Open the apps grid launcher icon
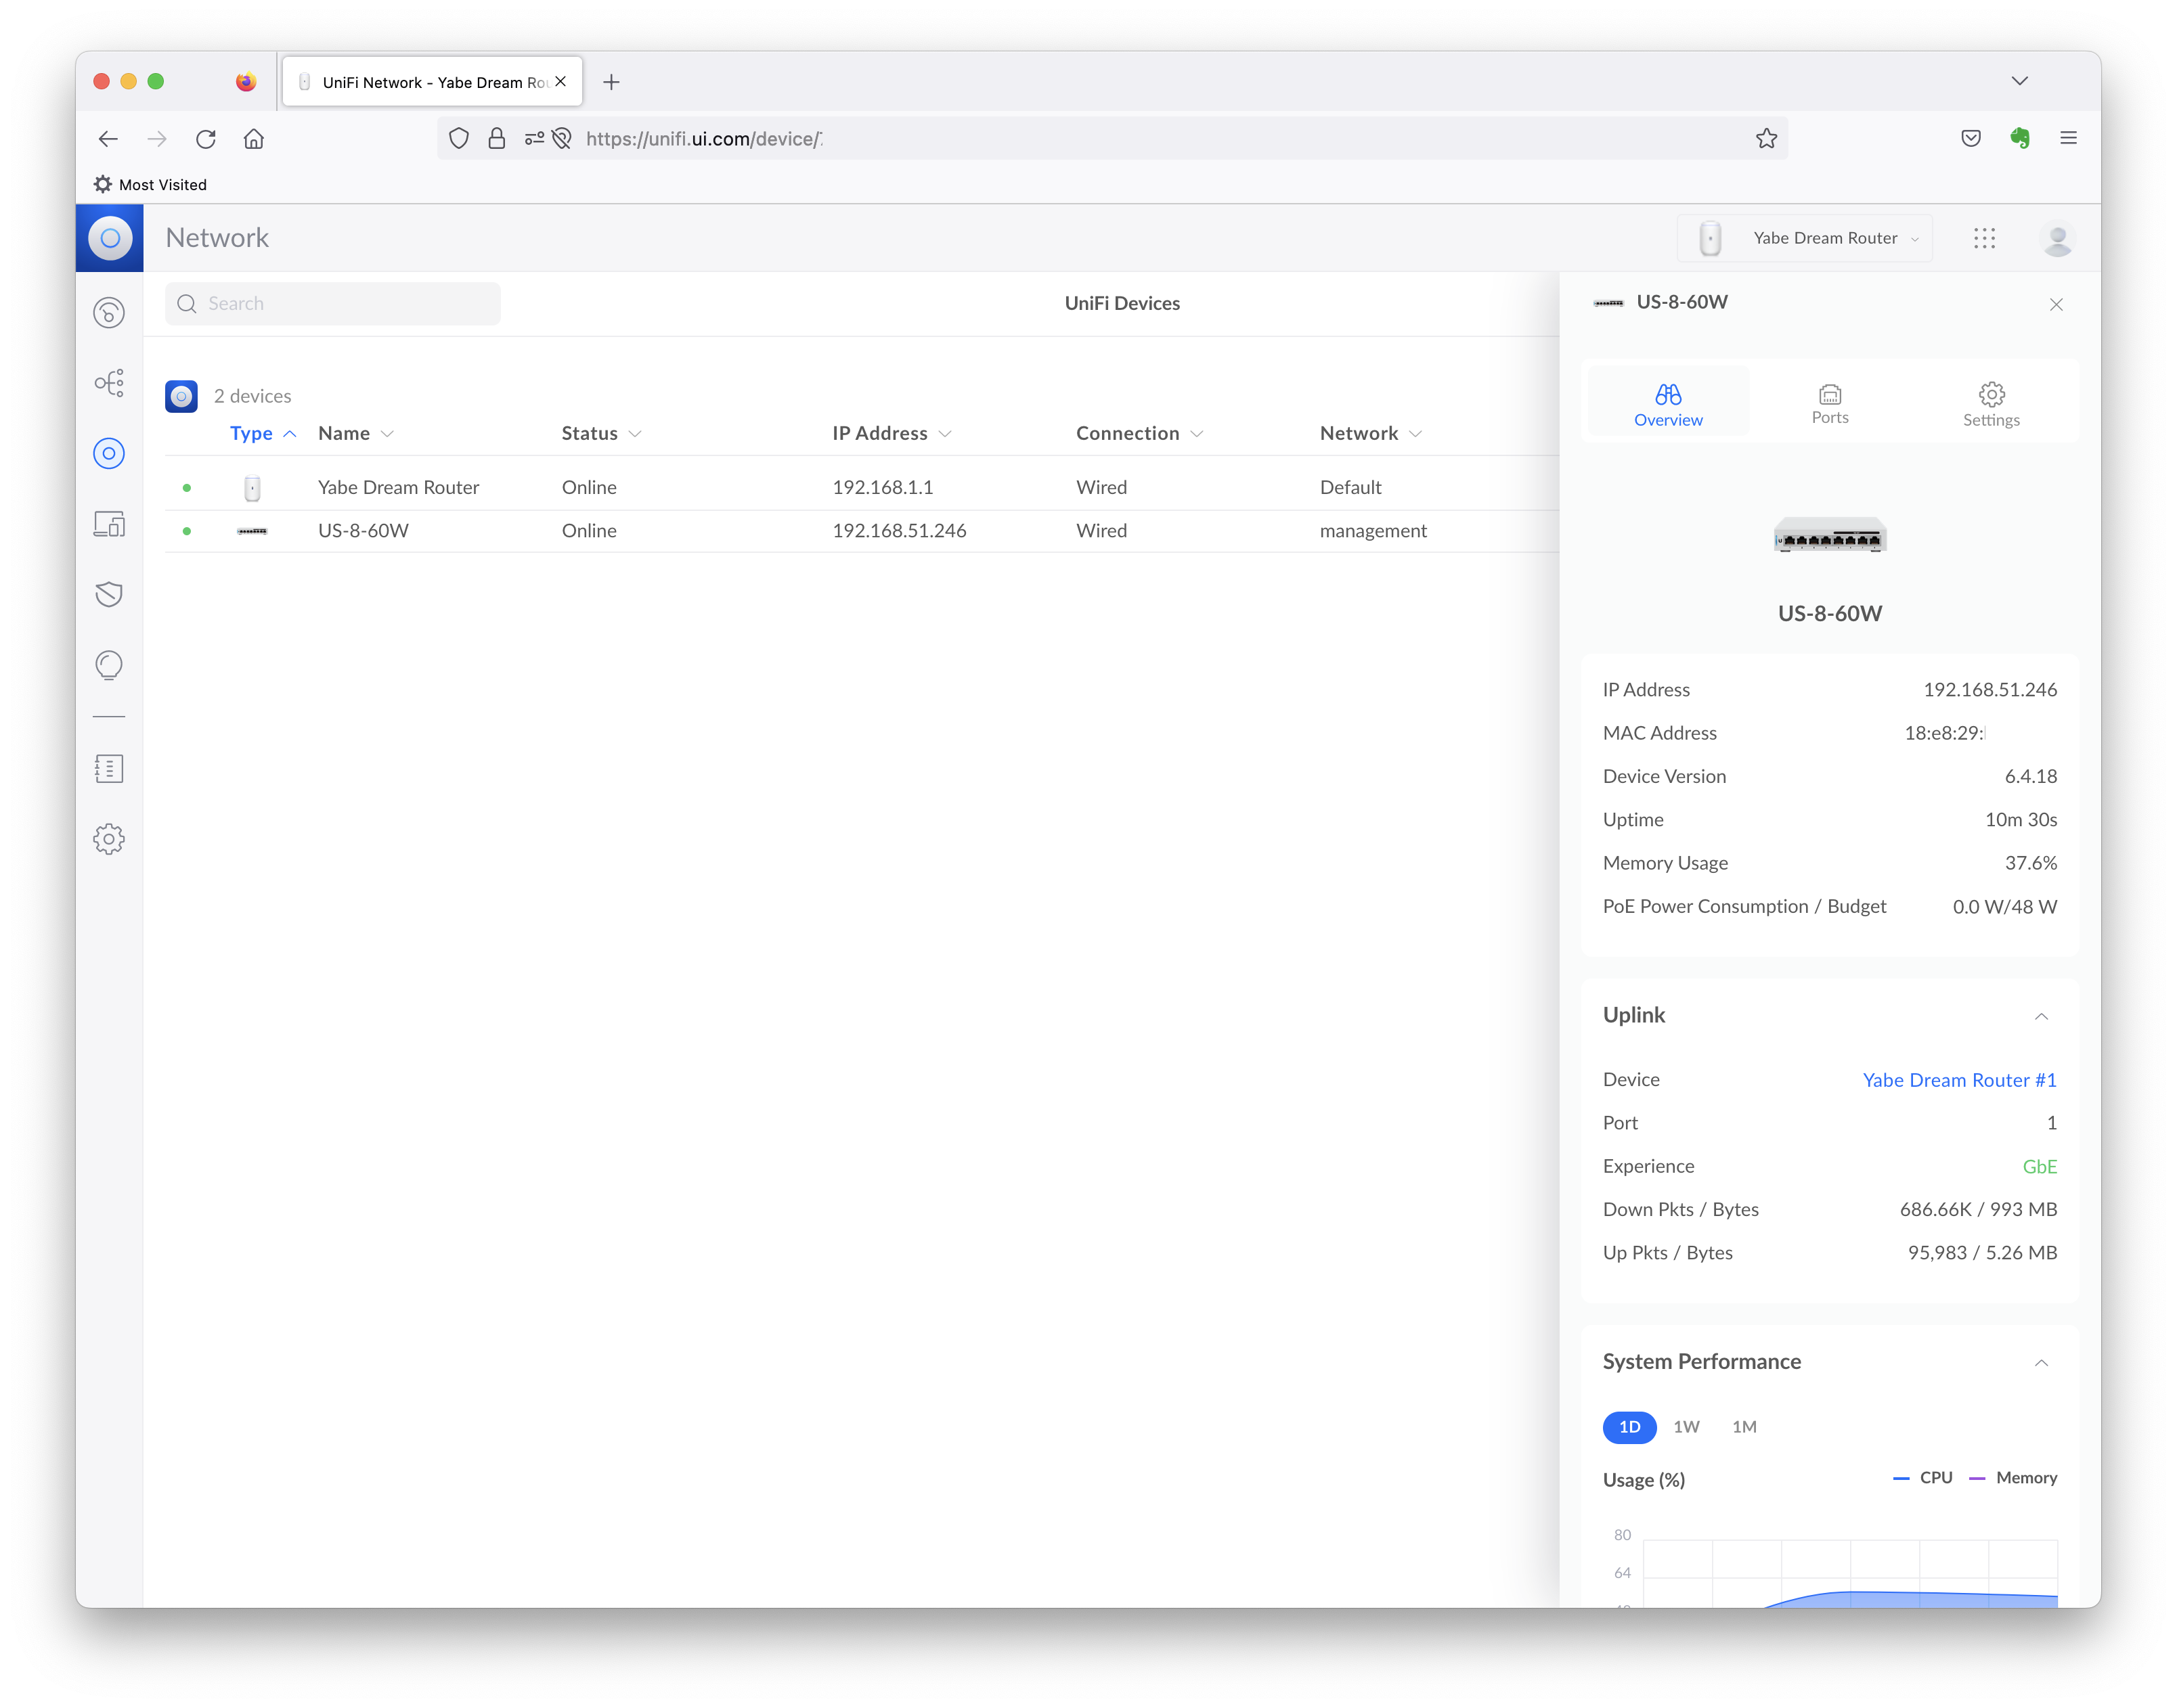Screen dimensions: 2177x1708 tap(1985, 238)
